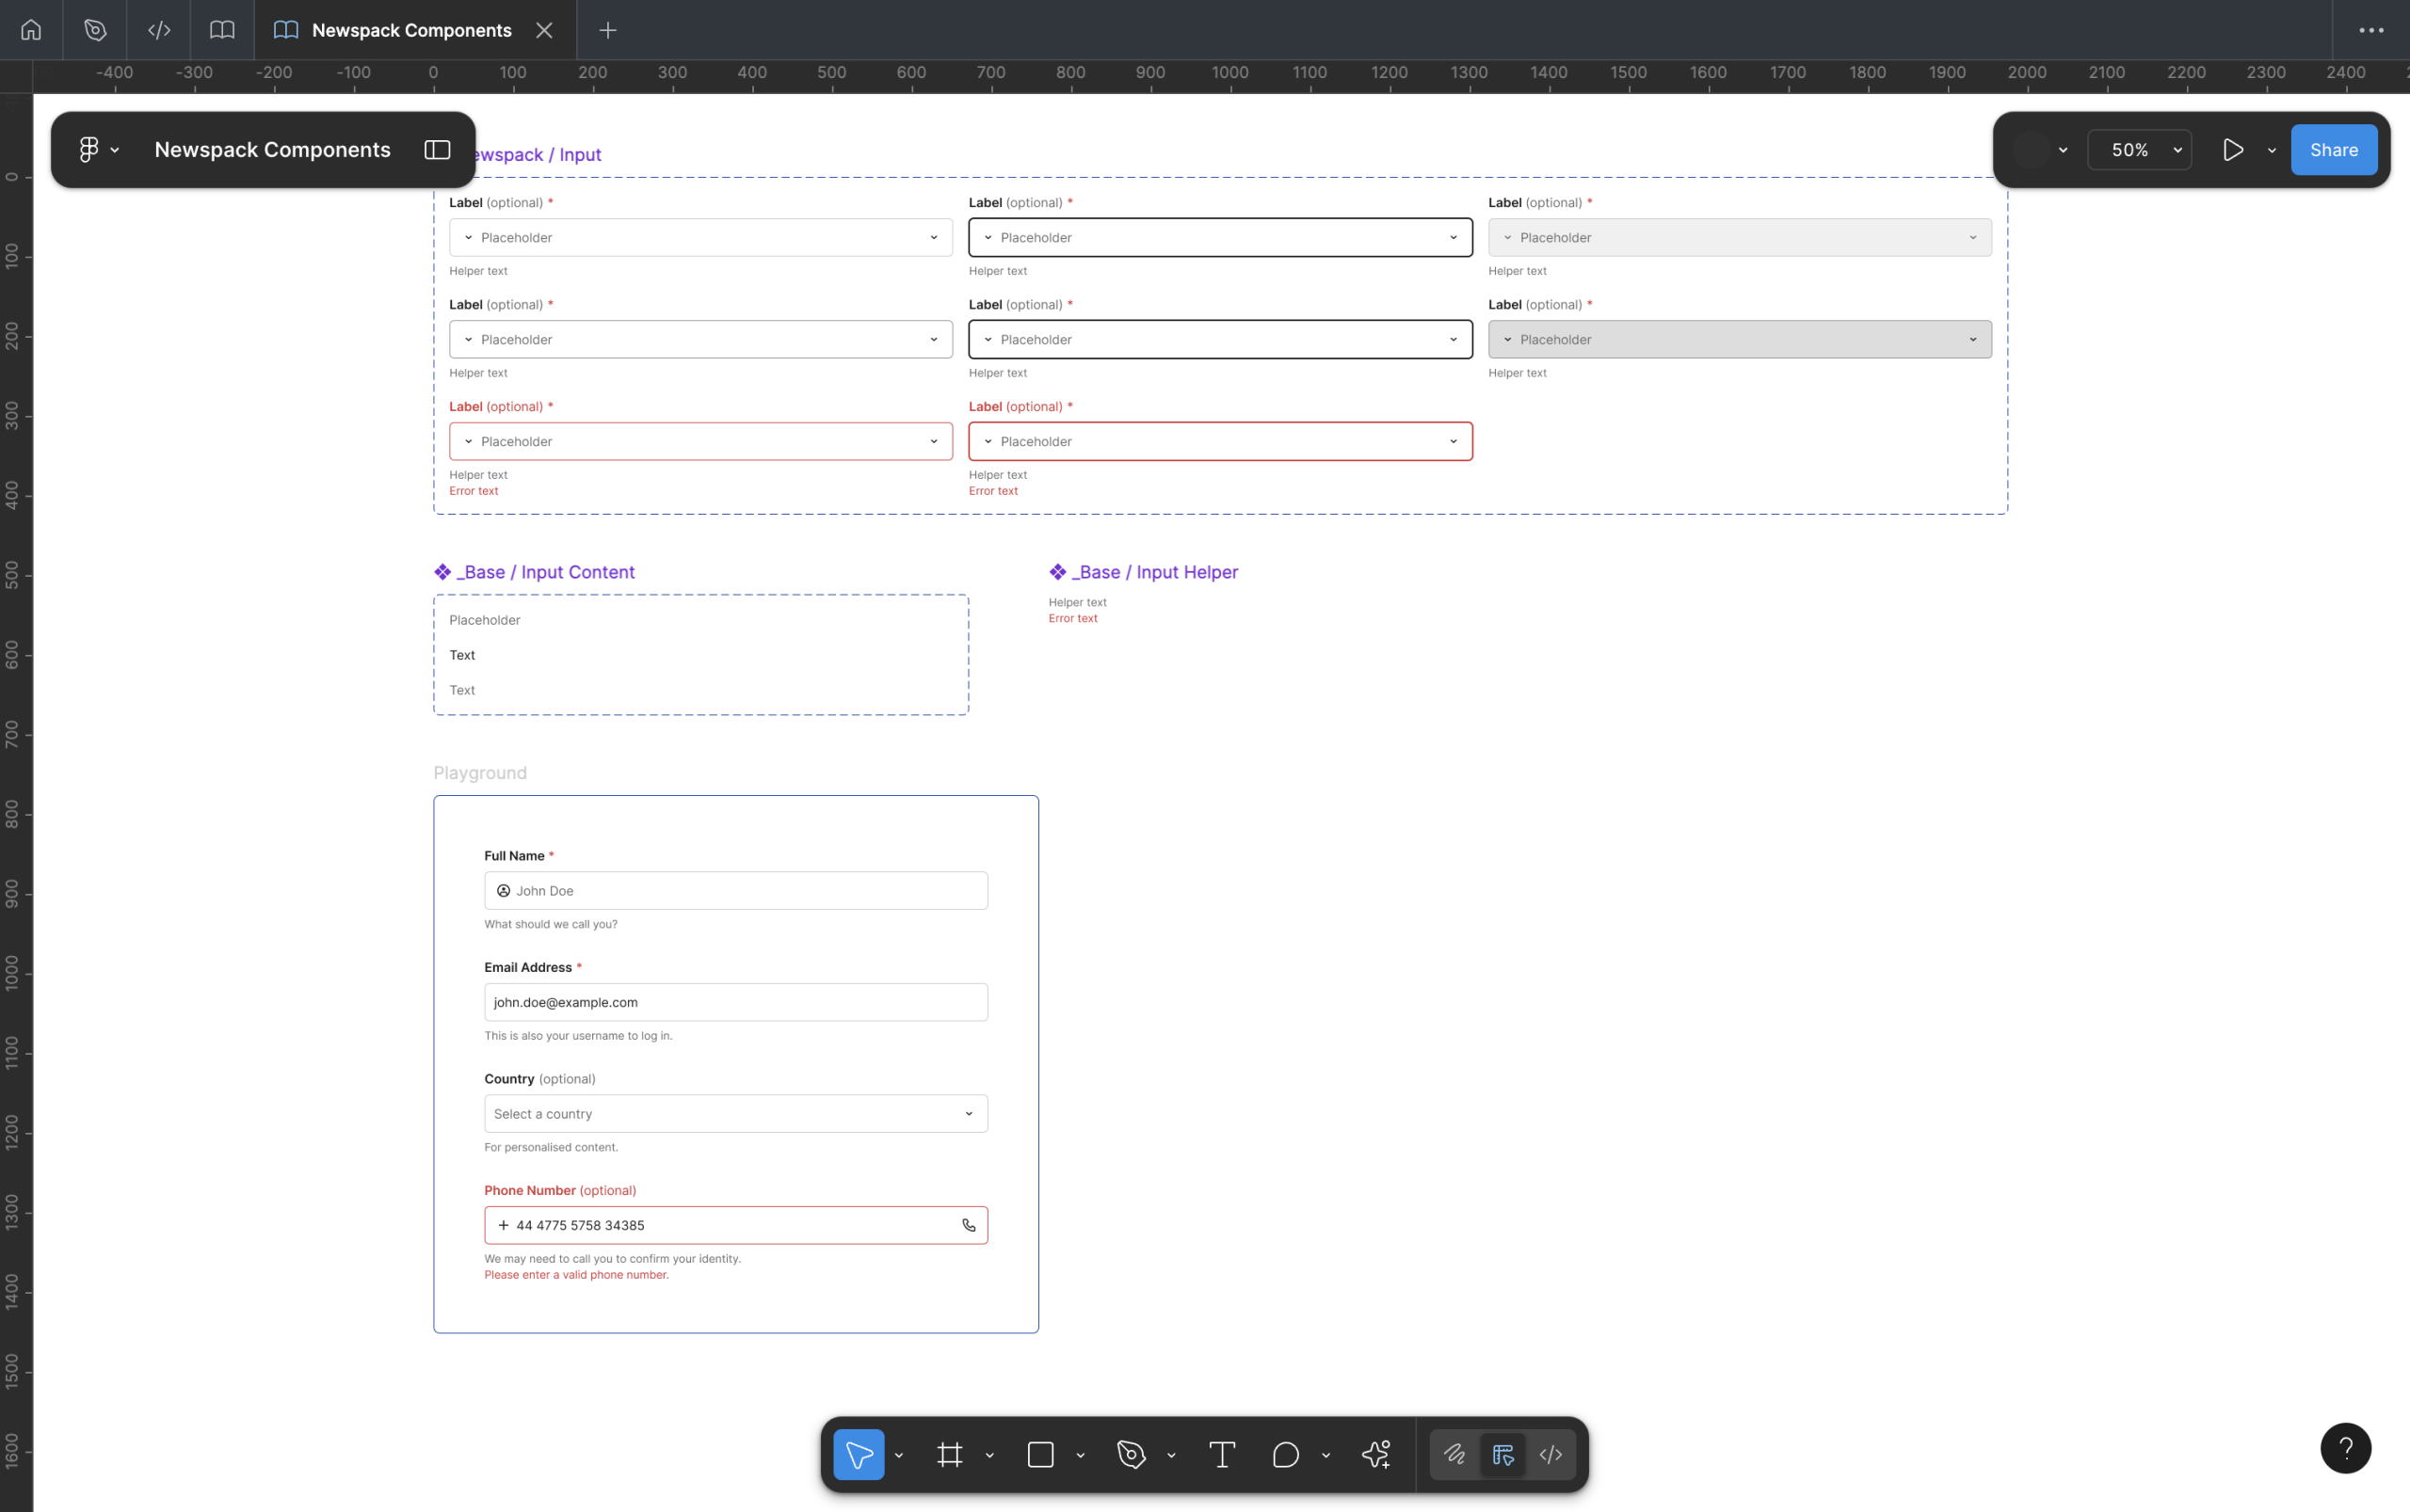Toggle the sidebar panel visibility icon
Screen dimensions: 2410x1512
(437, 150)
